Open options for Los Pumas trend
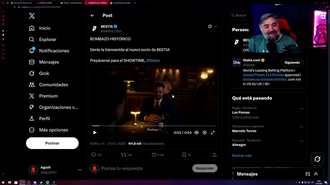The height and width of the screenshot is (185, 330). point(301,108)
